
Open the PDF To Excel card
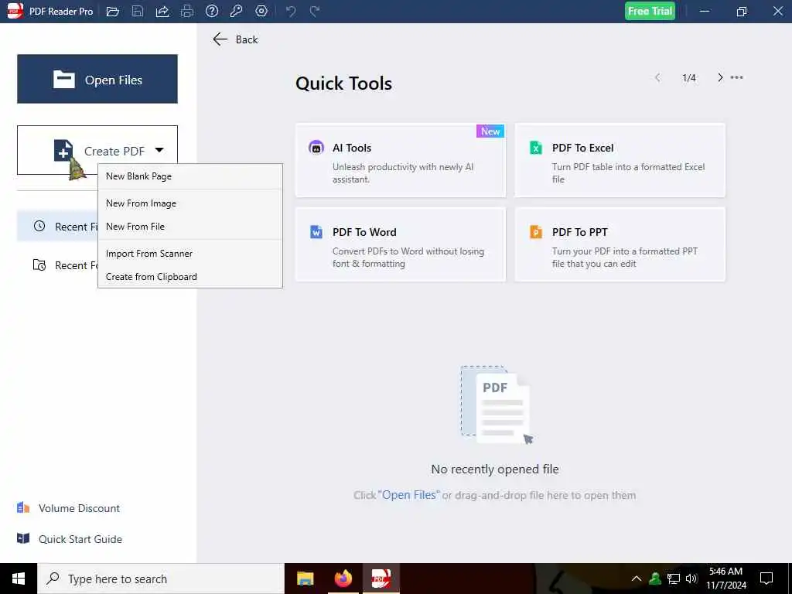coord(620,160)
